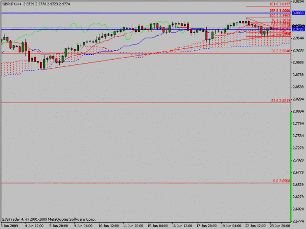Click the 3 Jun 2009 date label
Viewport: 306px width, 229px height.
click(9, 226)
